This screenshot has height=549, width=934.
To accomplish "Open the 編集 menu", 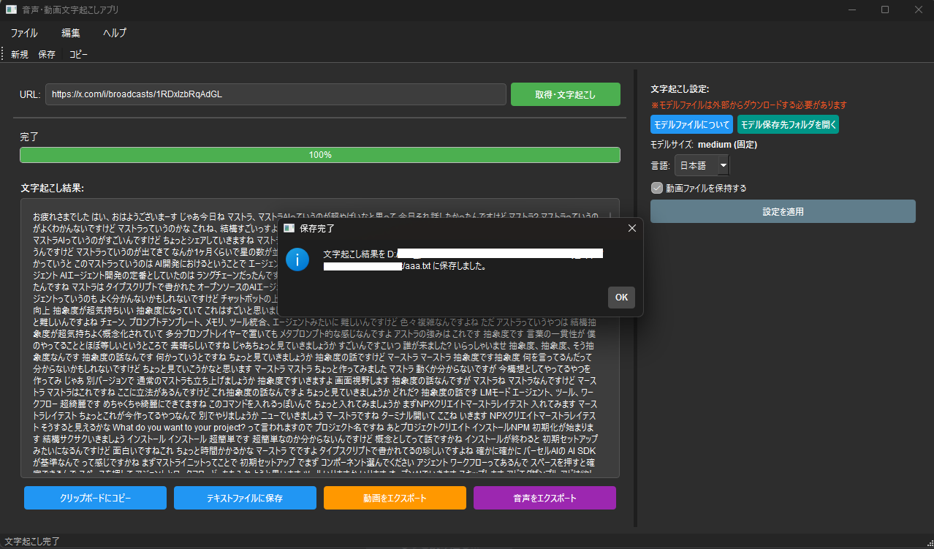I will [71, 33].
